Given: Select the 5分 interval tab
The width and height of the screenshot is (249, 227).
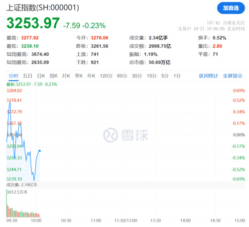Looking at the screenshot, I should click(x=165, y=76).
